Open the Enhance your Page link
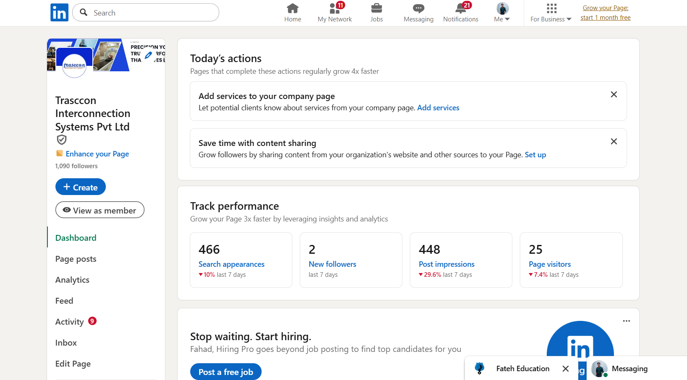Viewport: 687px width, 380px height. point(97,154)
